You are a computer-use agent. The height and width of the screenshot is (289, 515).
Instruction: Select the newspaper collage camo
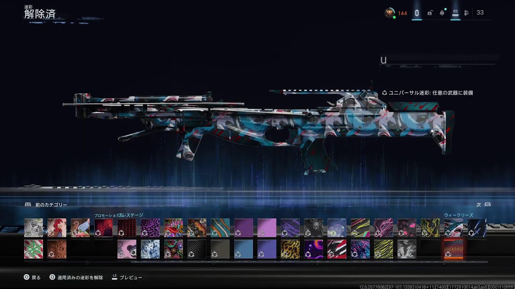click(33, 228)
